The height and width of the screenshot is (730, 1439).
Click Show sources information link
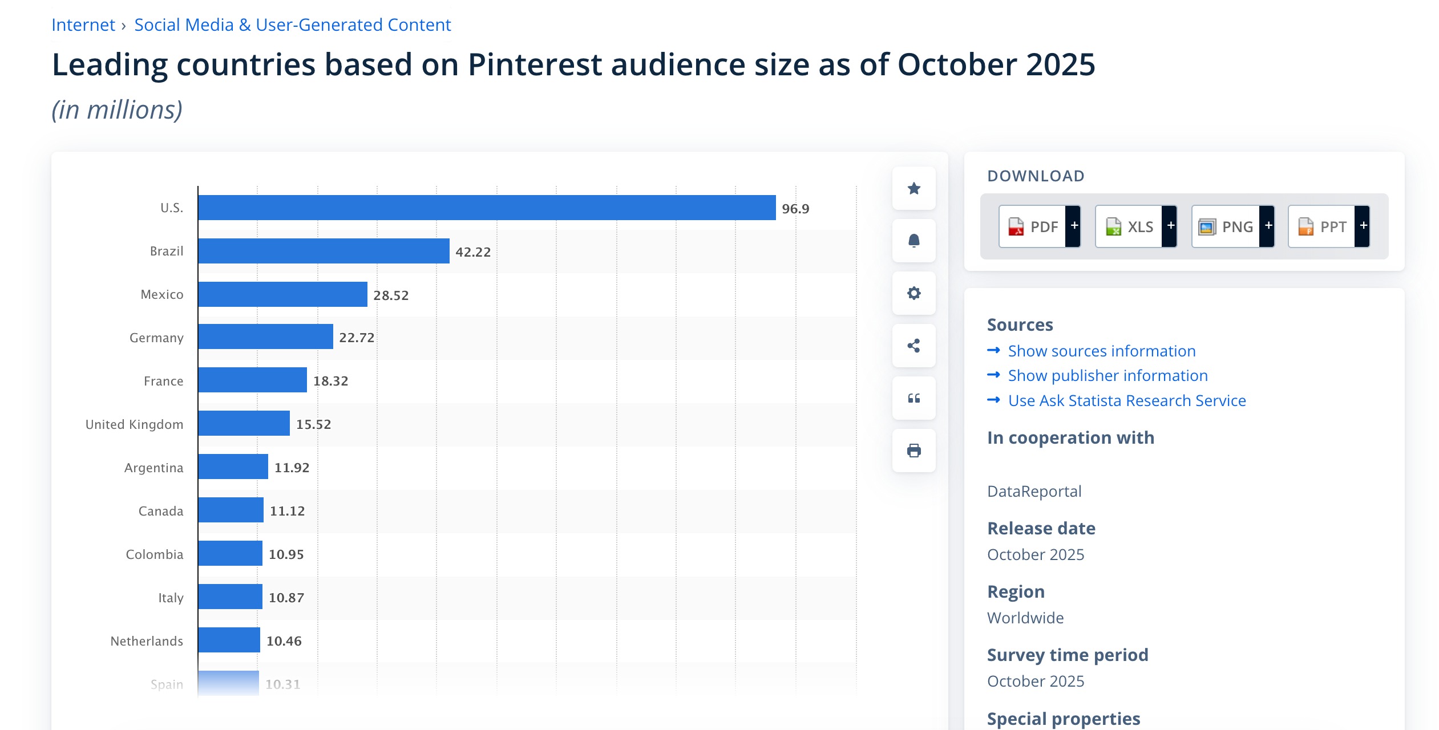coord(1101,351)
